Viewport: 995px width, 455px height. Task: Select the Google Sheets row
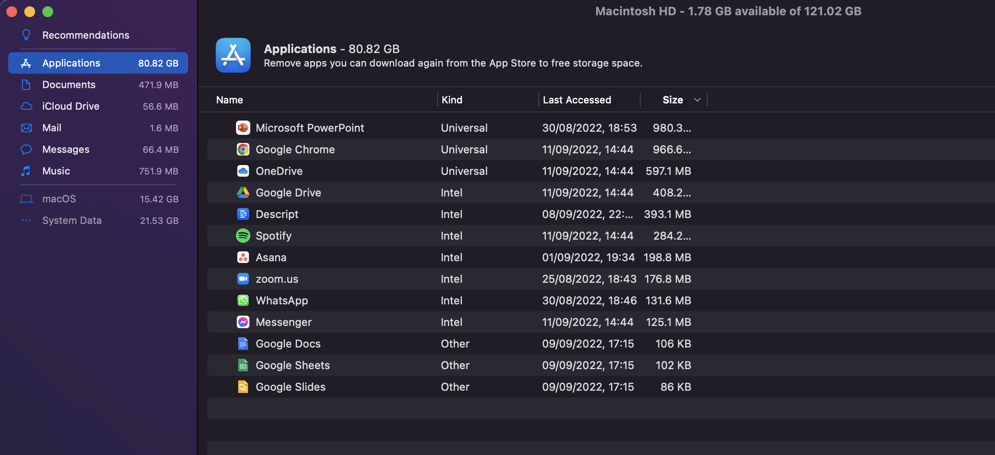pyautogui.click(x=293, y=365)
